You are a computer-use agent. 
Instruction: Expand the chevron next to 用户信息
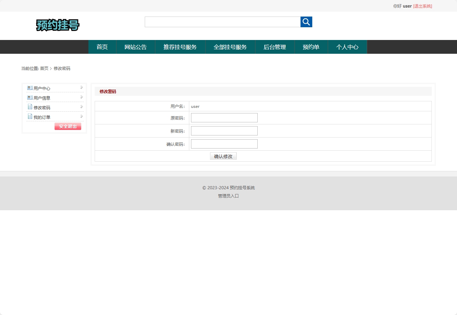tap(82, 97)
